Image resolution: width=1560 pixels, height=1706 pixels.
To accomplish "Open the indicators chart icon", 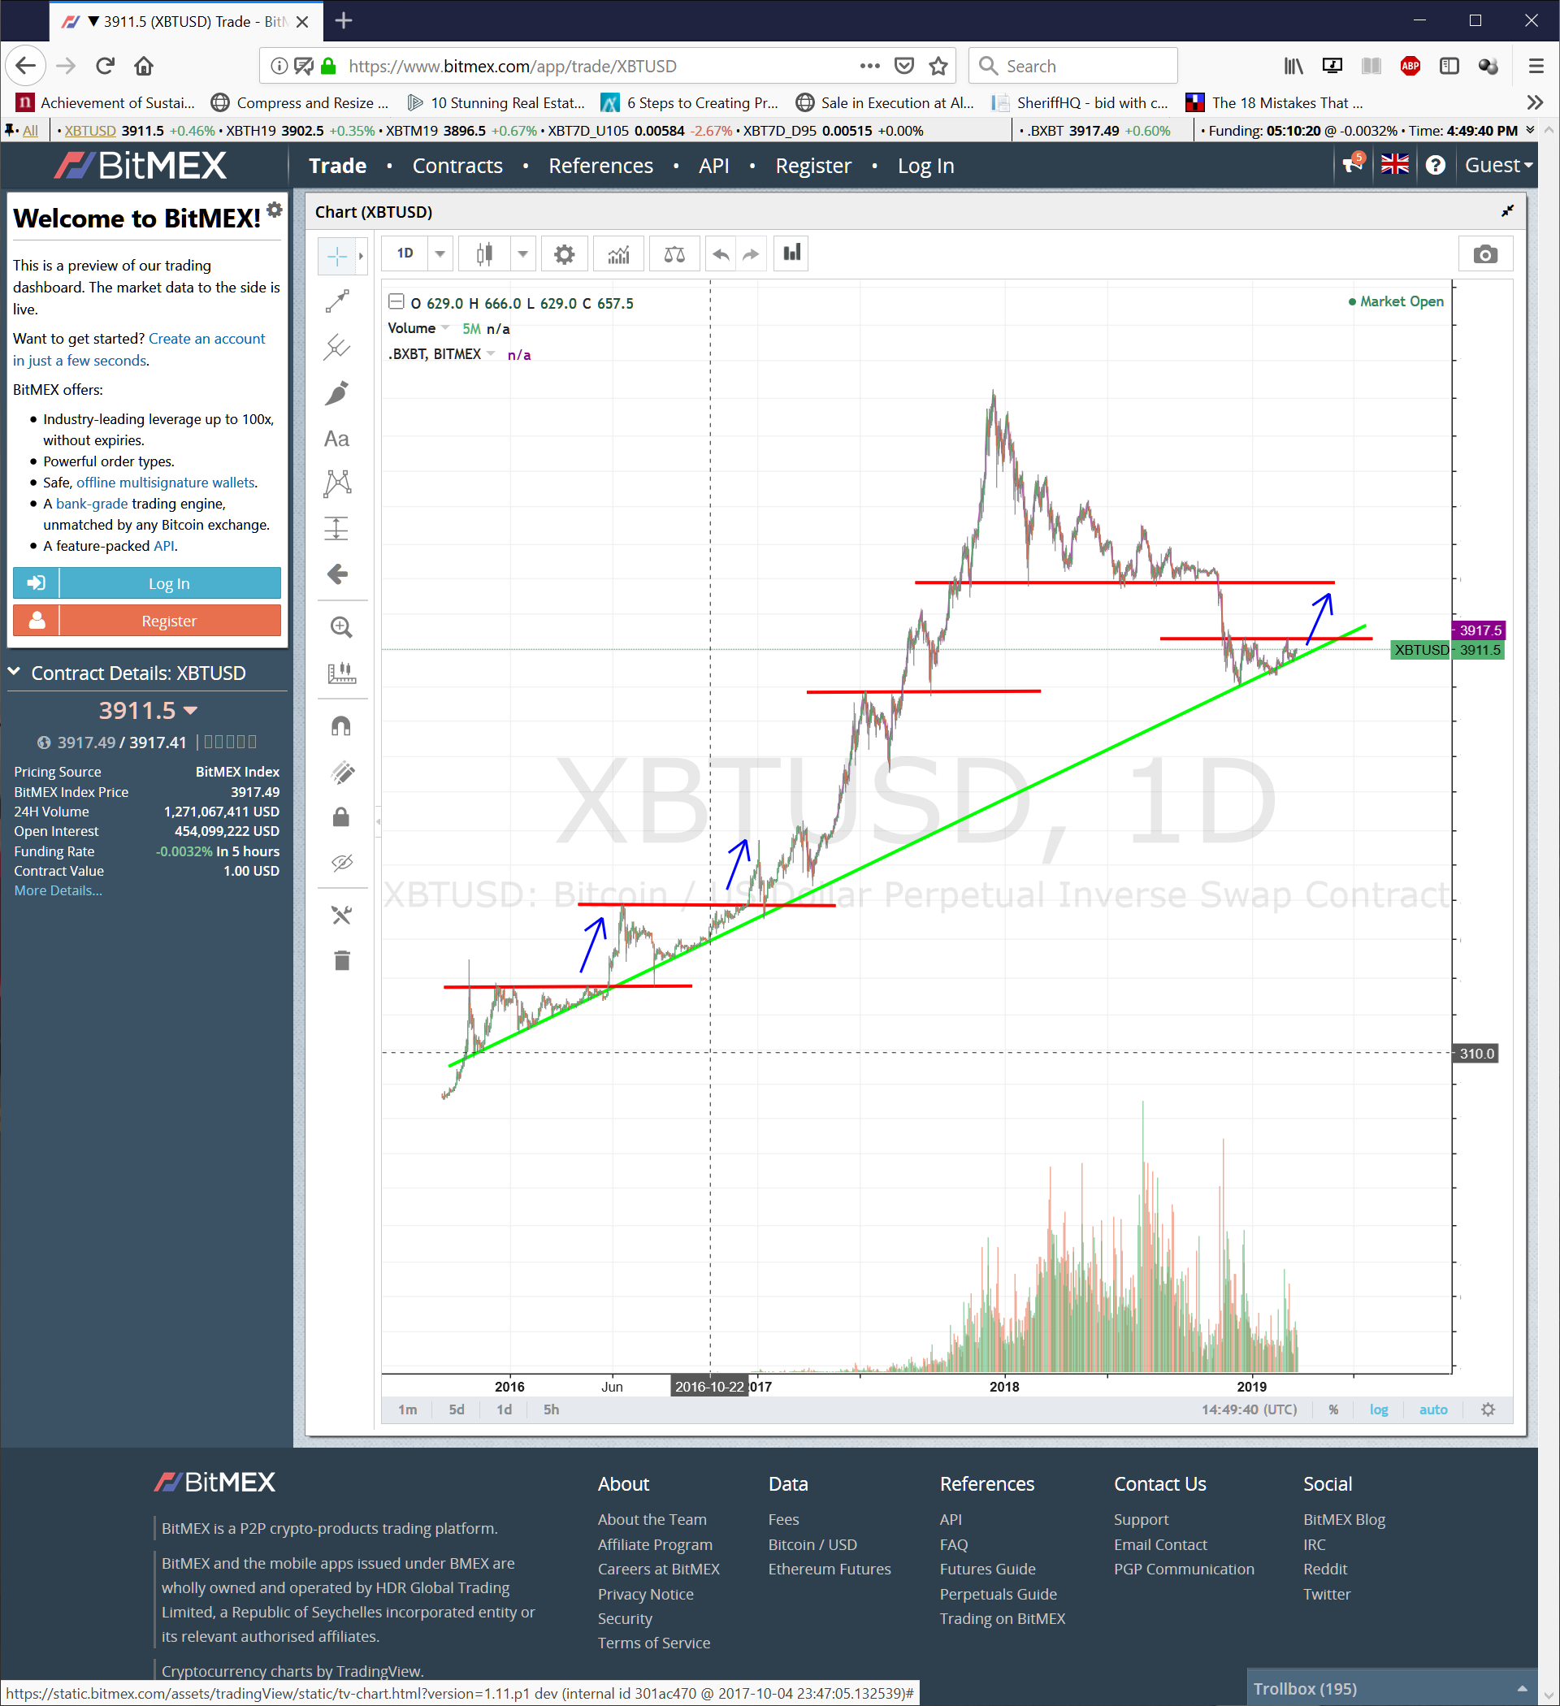I will pos(619,253).
